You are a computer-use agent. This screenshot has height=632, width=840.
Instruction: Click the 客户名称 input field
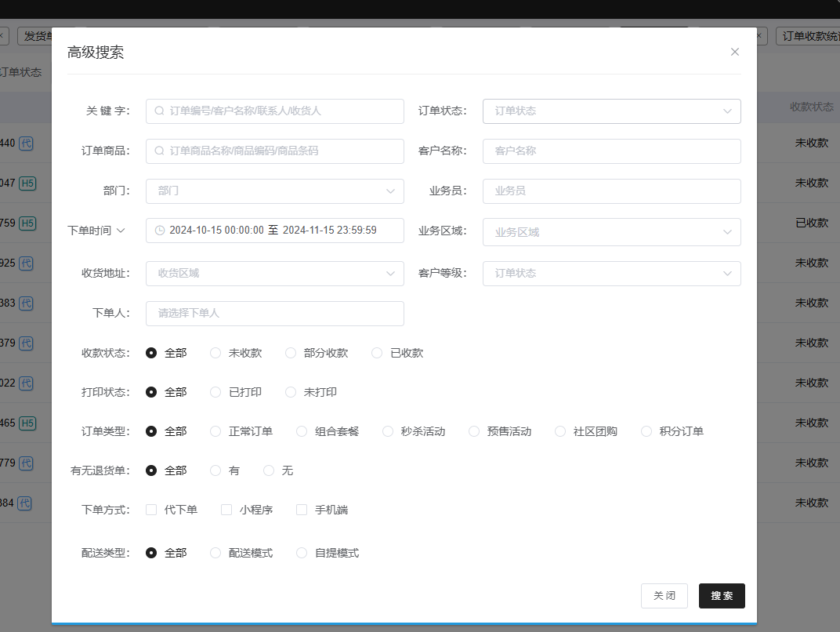click(x=611, y=151)
